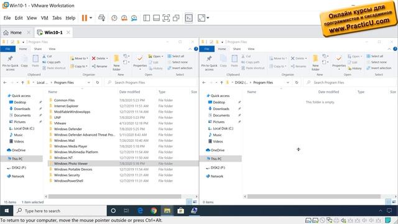
Task: Switch to Unity mode icon in VMware
Action: coord(176,18)
